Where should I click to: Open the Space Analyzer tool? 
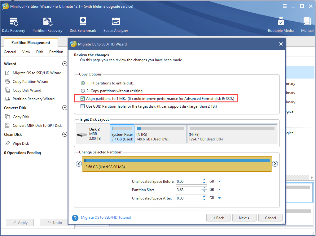pyautogui.click(x=116, y=25)
